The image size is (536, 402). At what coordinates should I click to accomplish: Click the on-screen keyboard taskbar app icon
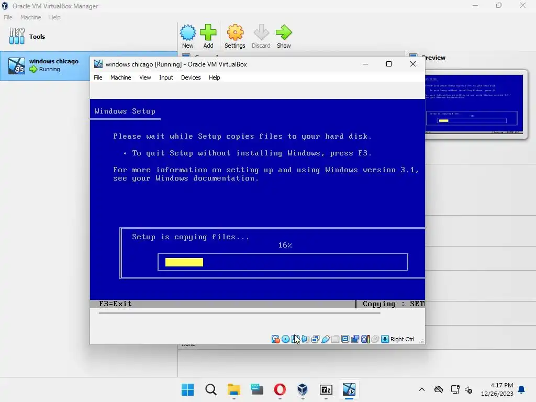click(x=256, y=389)
